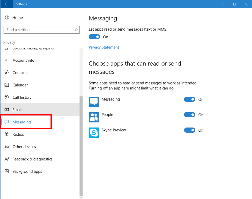Maximize the Settings window

[234, 4]
